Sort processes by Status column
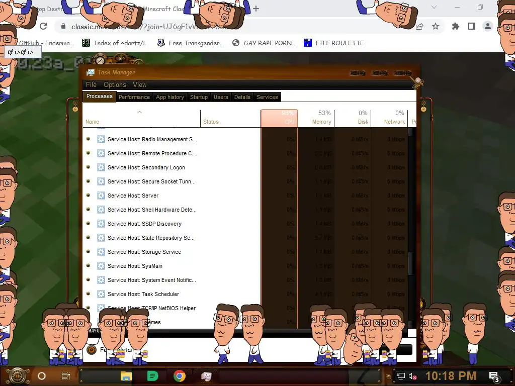The image size is (515, 386). click(230, 119)
